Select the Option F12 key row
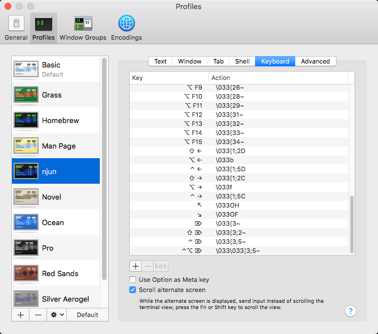Image resolution: width=378 pixels, height=334 pixels. (x=239, y=115)
